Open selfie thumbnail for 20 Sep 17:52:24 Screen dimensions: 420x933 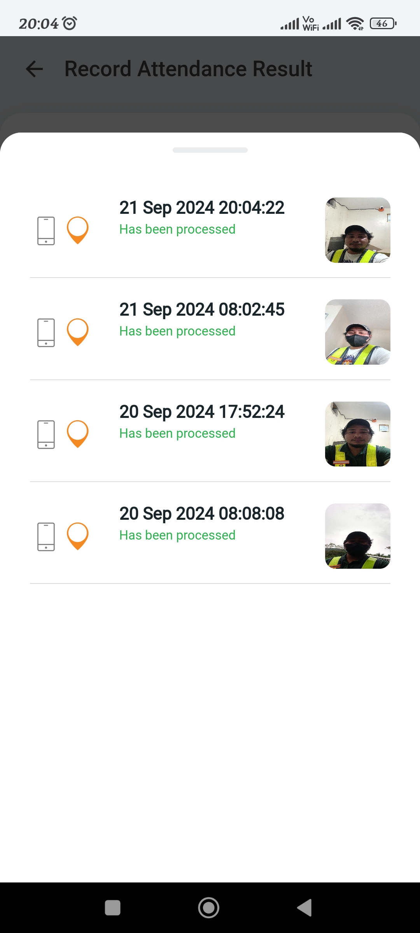click(x=357, y=434)
